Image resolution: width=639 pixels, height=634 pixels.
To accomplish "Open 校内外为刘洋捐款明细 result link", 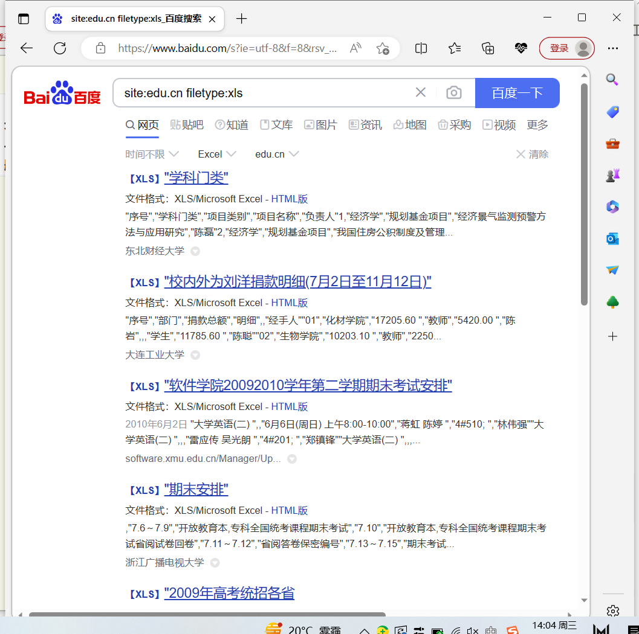I will pos(297,281).
